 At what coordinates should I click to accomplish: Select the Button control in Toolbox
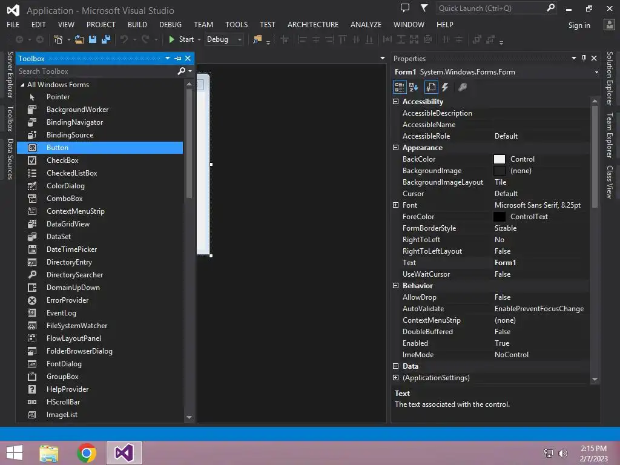tap(101, 148)
